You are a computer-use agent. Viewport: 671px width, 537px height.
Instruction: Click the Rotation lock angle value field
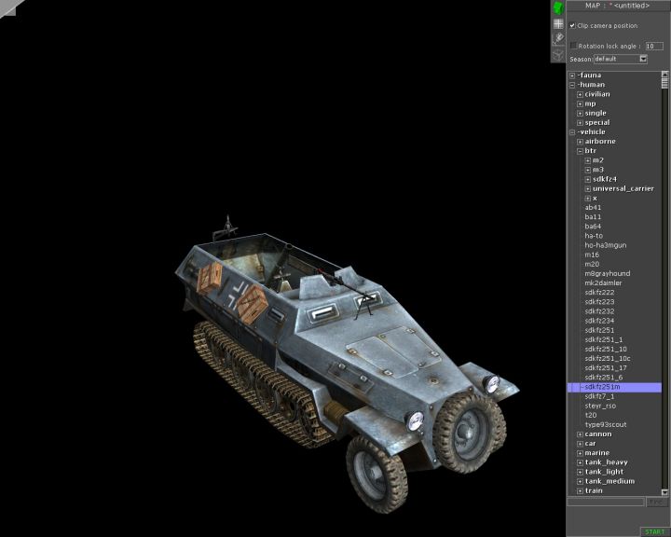(x=654, y=45)
